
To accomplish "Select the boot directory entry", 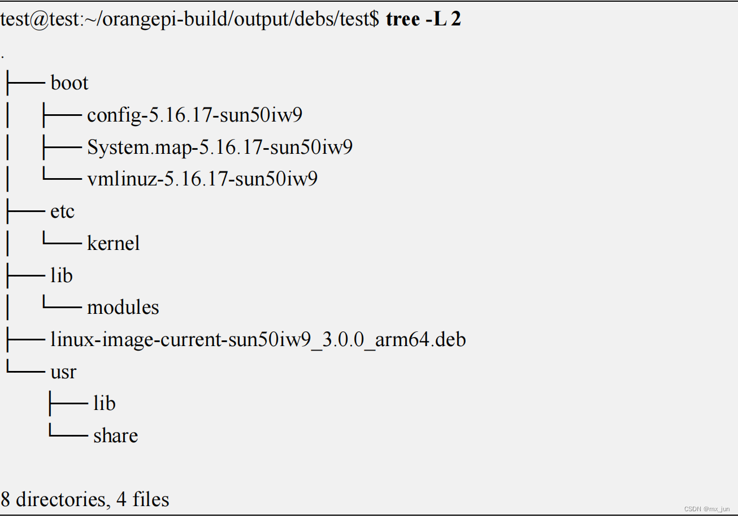I will click(70, 83).
